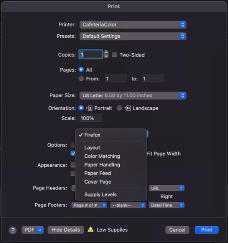Choose Supply Levels in the popup menu
The width and height of the screenshot is (228, 243).
pyautogui.click(x=111, y=195)
